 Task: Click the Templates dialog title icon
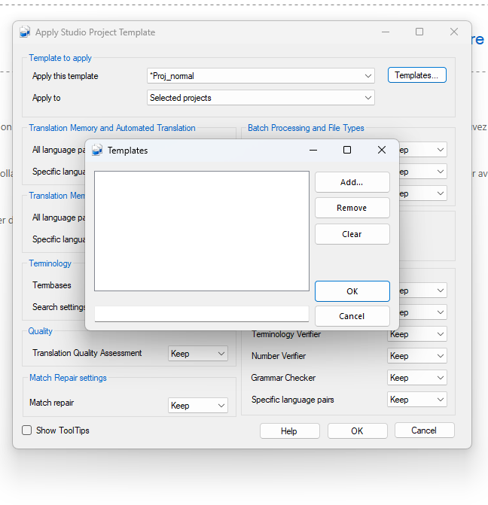(x=97, y=150)
